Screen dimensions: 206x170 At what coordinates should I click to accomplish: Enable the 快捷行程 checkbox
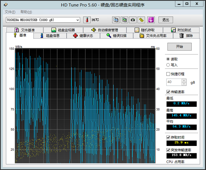click(x=168, y=74)
